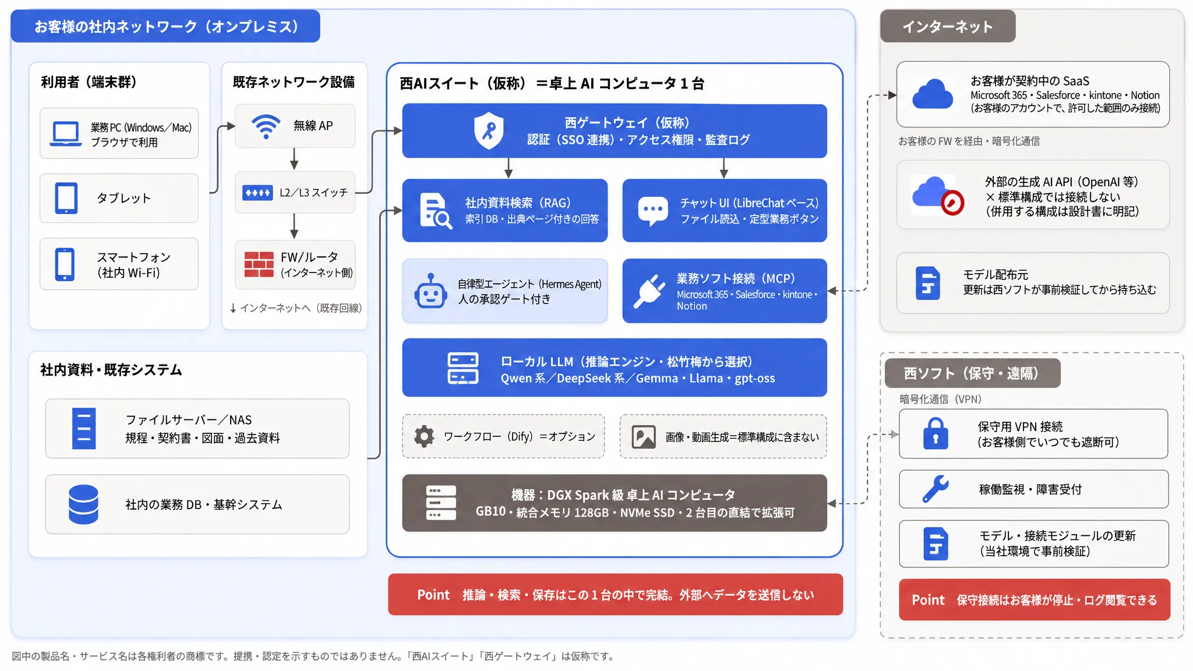Click the L2/L3 switch port icon
Screen dimensions: 1193x671
click(257, 192)
